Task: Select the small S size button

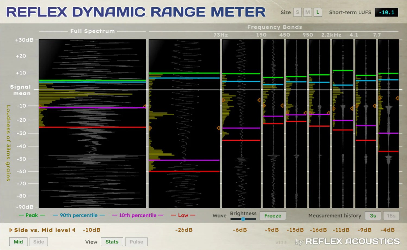Action: [x=297, y=12]
